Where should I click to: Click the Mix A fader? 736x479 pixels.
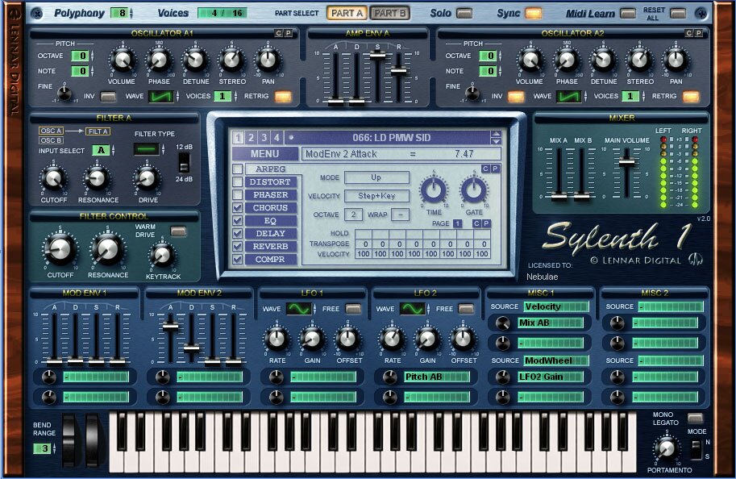click(559, 197)
